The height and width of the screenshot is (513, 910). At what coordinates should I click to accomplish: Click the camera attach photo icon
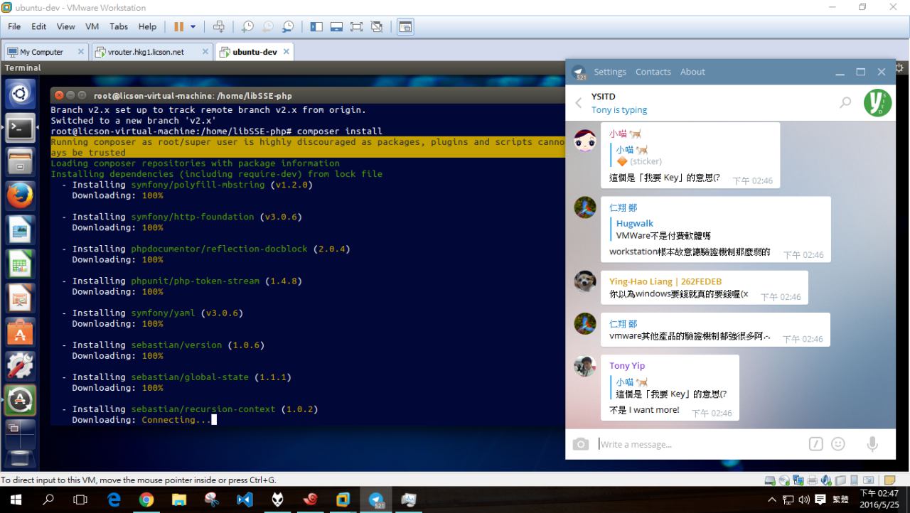tap(581, 444)
